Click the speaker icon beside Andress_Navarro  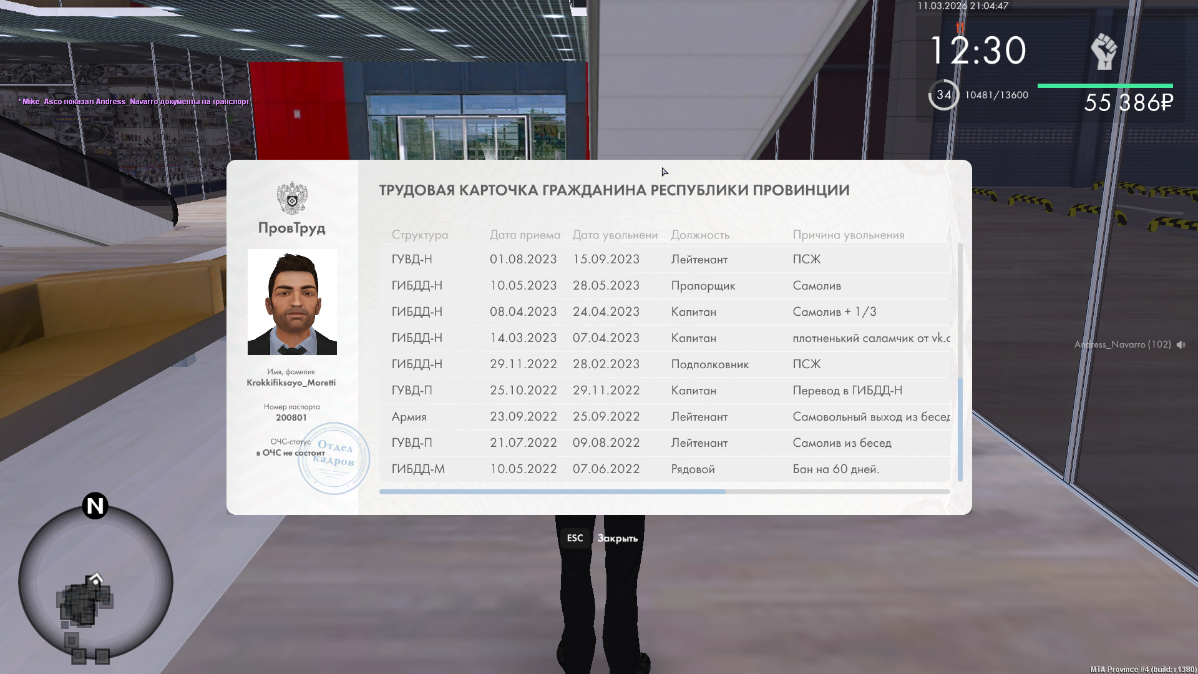1181,344
